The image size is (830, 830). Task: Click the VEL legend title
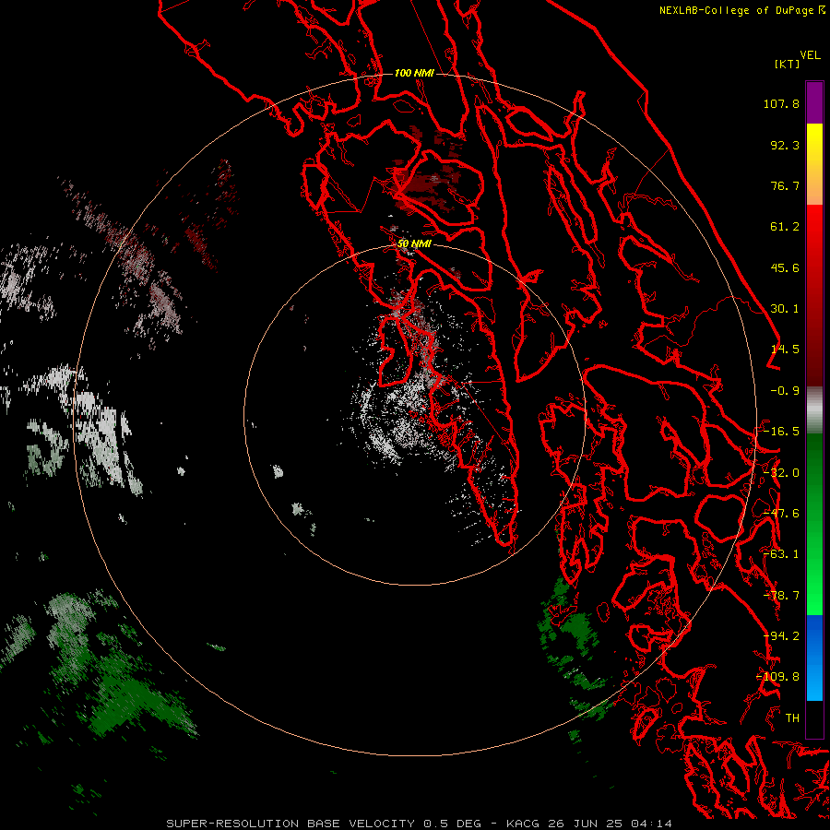pyautogui.click(x=810, y=55)
